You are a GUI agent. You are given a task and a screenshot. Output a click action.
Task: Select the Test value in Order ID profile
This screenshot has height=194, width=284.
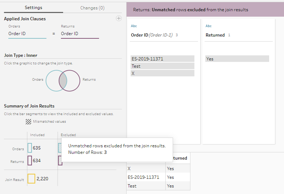coord(162,66)
